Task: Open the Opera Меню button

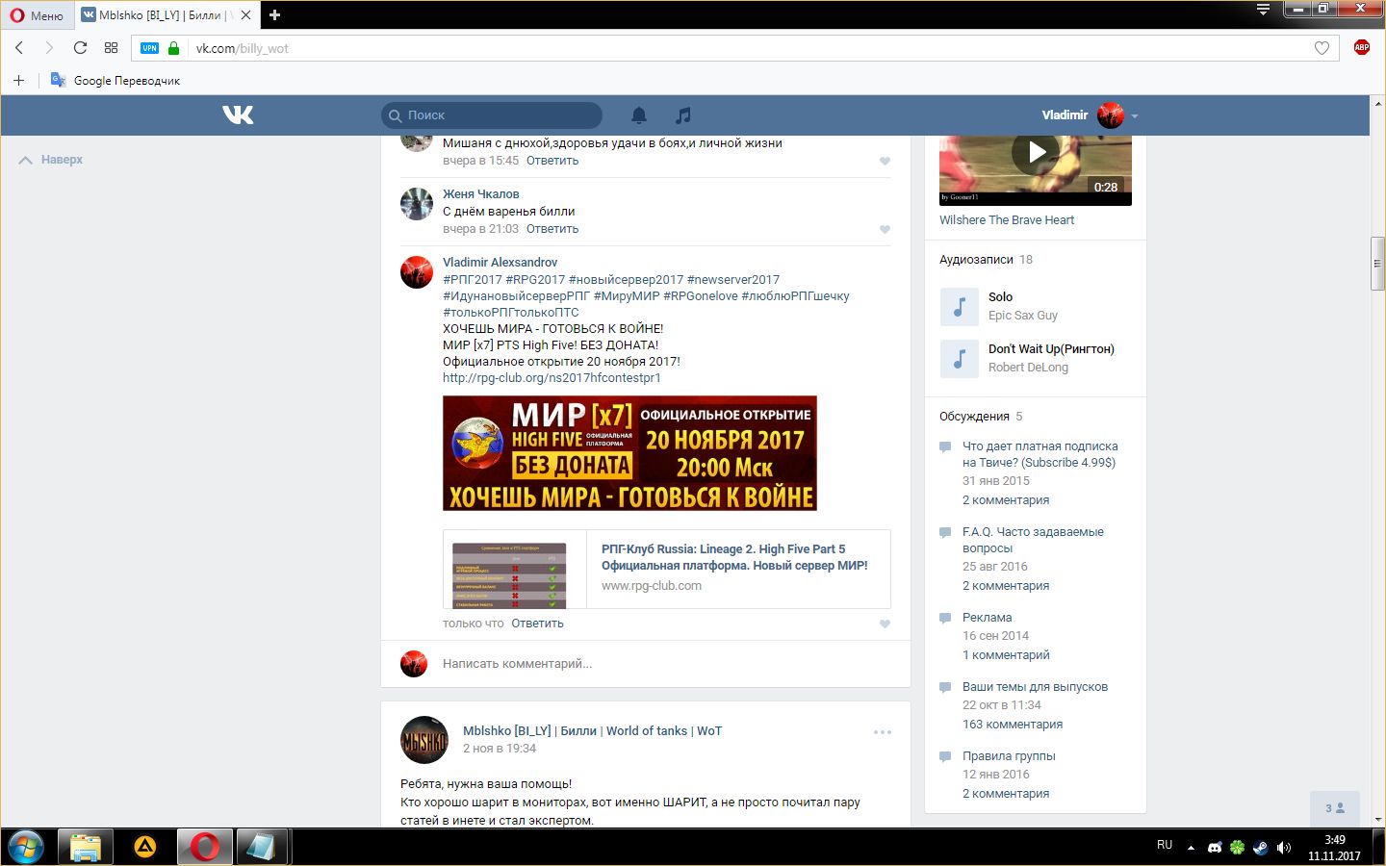Action: coord(37,15)
